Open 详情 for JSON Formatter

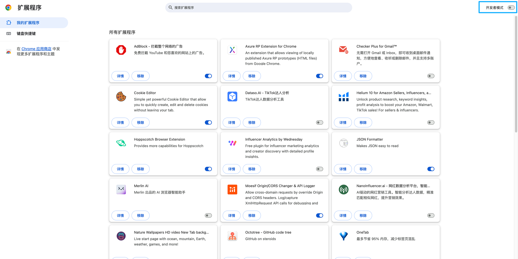[343, 169]
